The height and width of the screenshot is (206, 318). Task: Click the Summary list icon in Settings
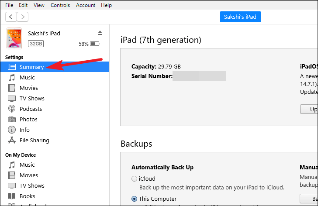(x=11, y=67)
